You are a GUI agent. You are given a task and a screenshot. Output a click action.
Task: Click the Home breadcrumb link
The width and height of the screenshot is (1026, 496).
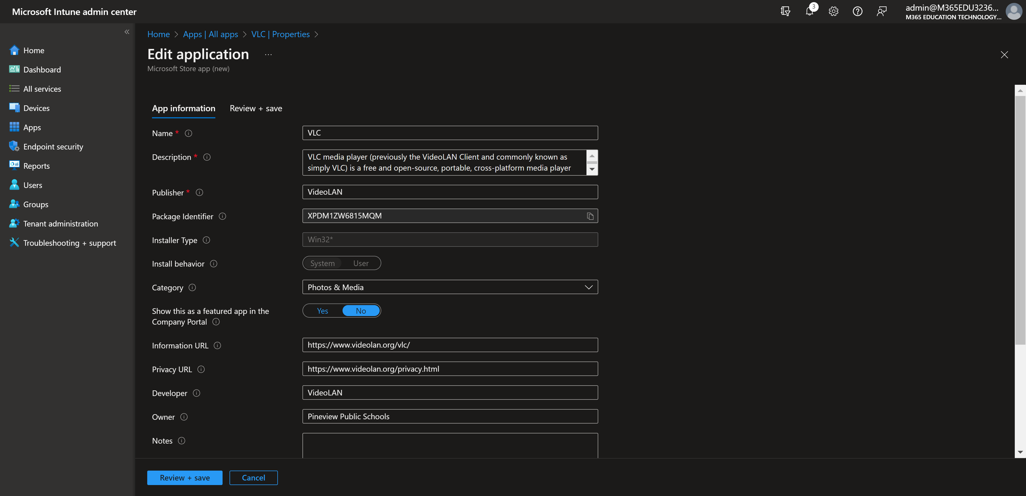(158, 34)
